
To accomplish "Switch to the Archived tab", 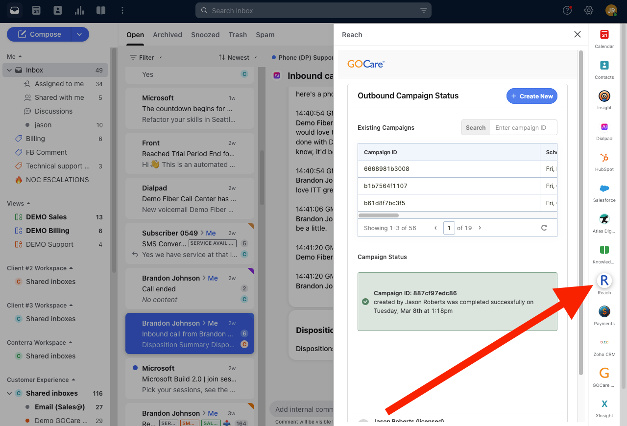I will (168, 35).
